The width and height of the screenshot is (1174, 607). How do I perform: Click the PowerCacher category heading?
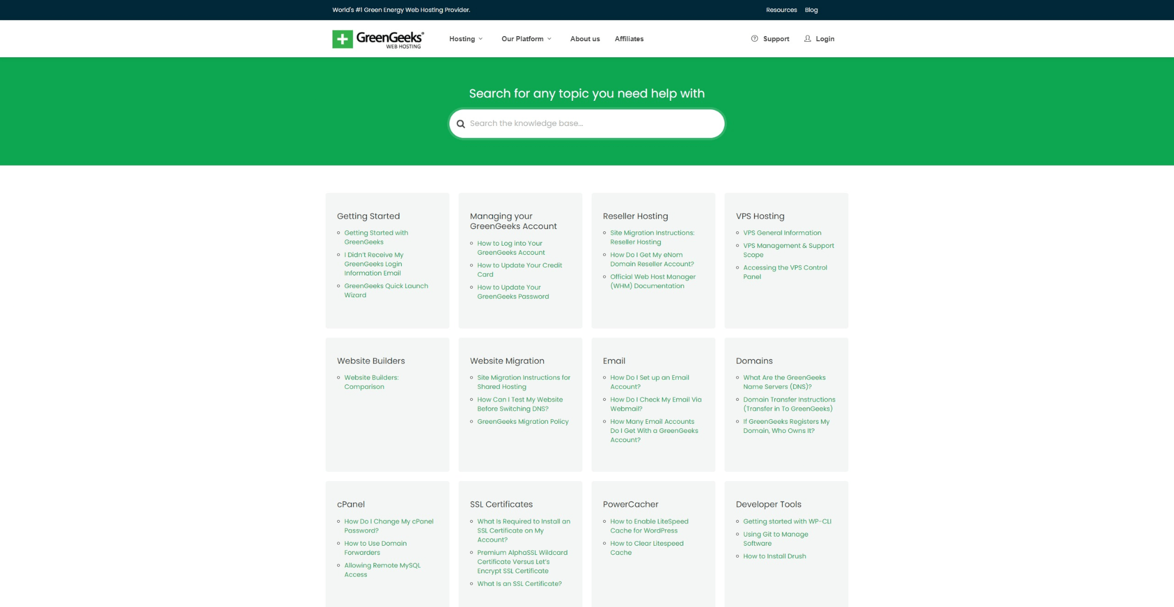(x=631, y=504)
